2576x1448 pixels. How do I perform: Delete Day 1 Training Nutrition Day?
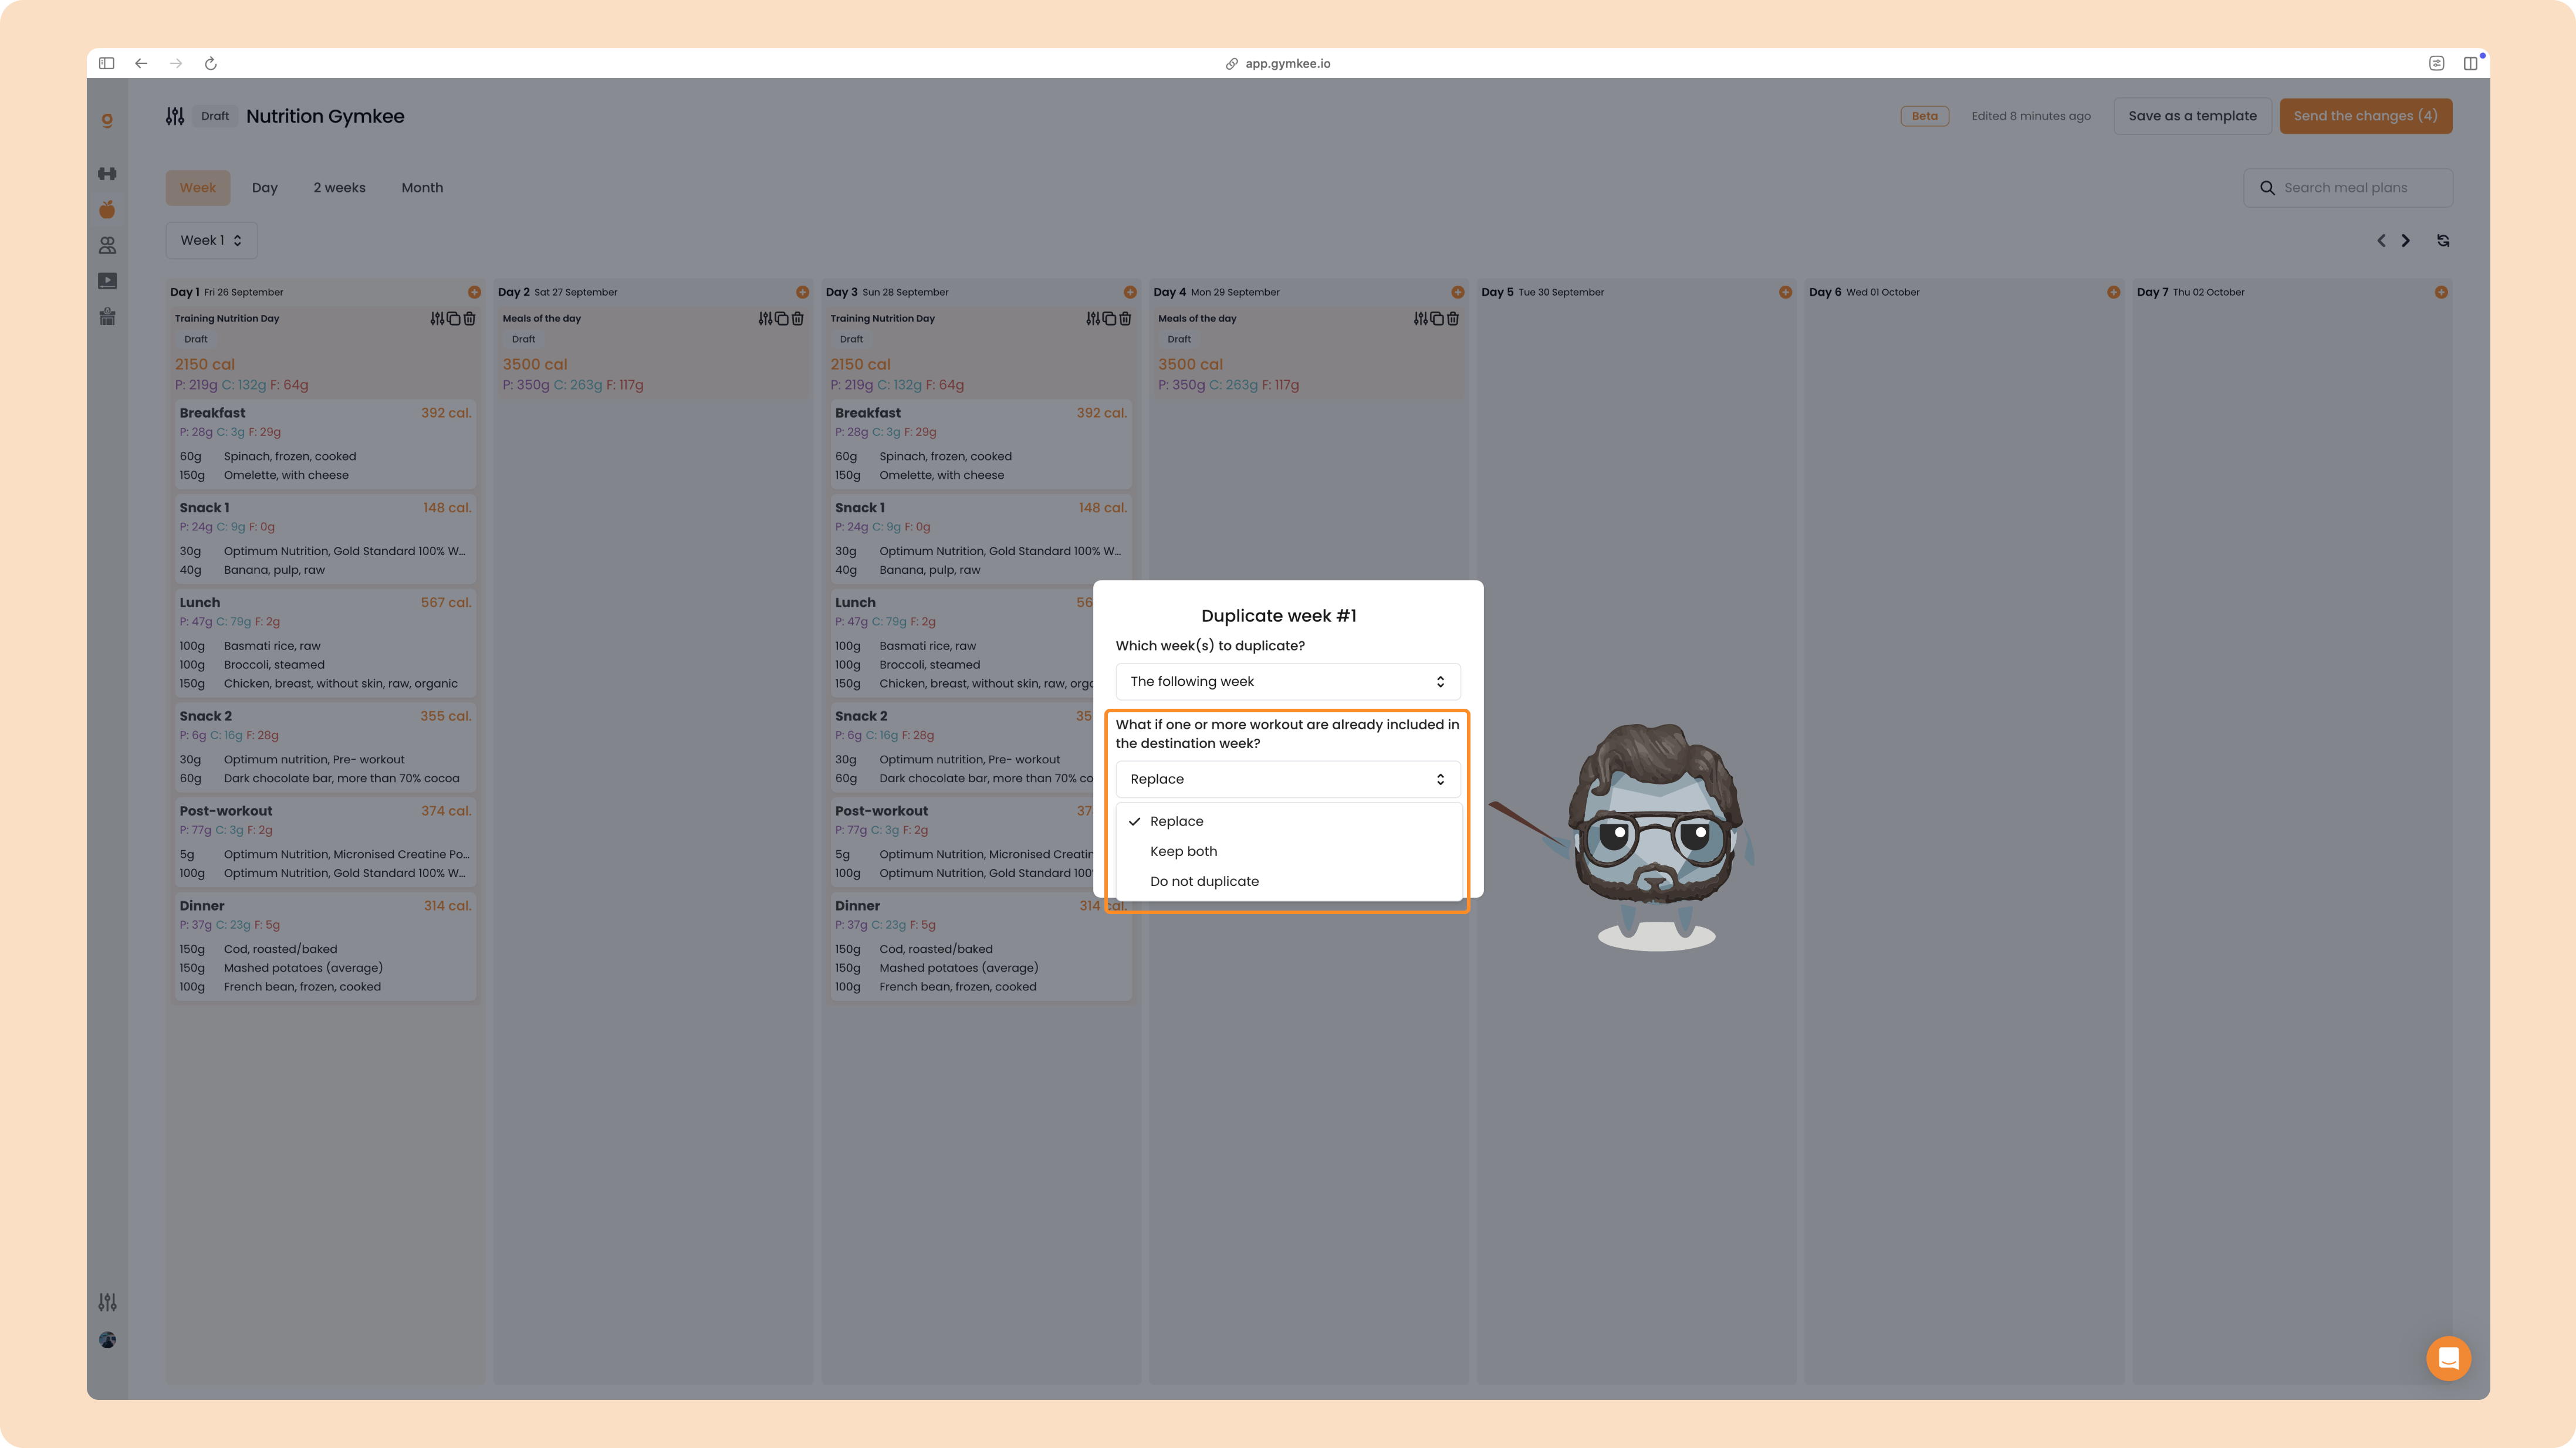click(x=469, y=318)
